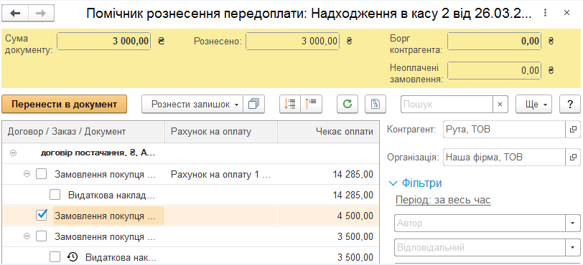Viewport: 583px width, 265px height.
Task: Uncheck the Замовлення покупця 4 500,00 checkbox
Action: [41, 215]
